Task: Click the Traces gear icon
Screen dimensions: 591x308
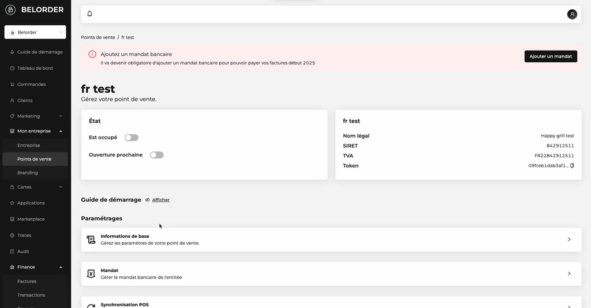Action: click(x=12, y=235)
